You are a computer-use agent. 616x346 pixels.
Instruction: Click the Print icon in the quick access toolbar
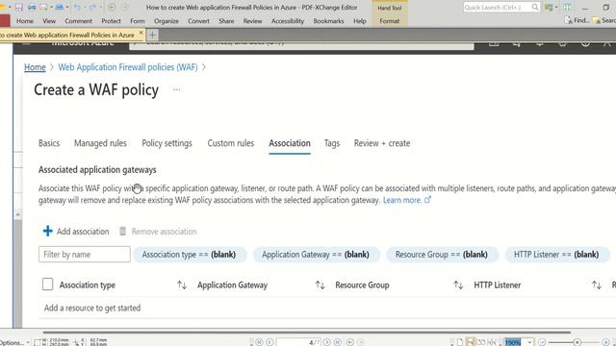tap(32, 7)
